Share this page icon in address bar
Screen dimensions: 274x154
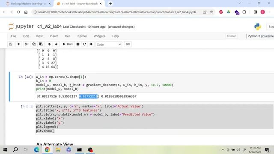[x=205, y=12]
